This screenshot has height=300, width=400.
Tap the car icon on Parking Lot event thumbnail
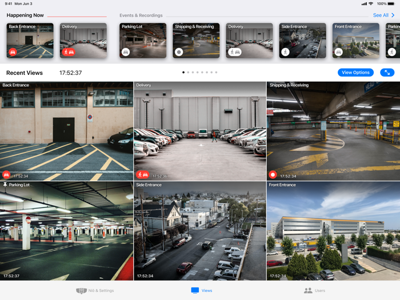pyautogui.click(x=126, y=52)
